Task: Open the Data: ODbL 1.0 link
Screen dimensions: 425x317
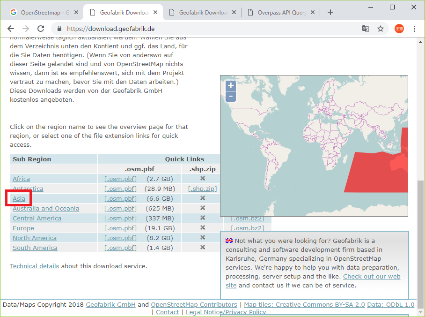Action: [x=390, y=304]
